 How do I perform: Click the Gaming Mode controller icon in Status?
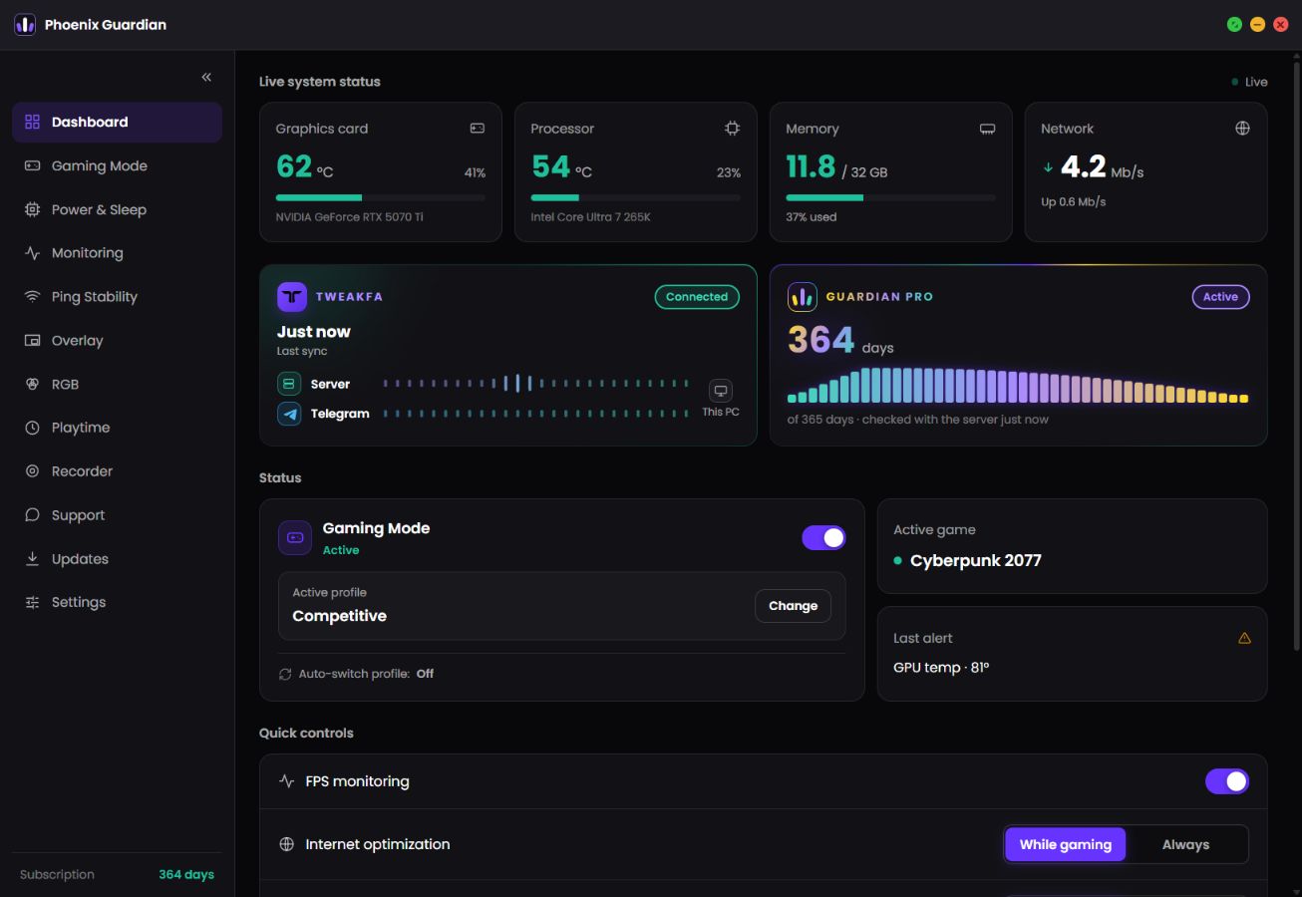[295, 538]
